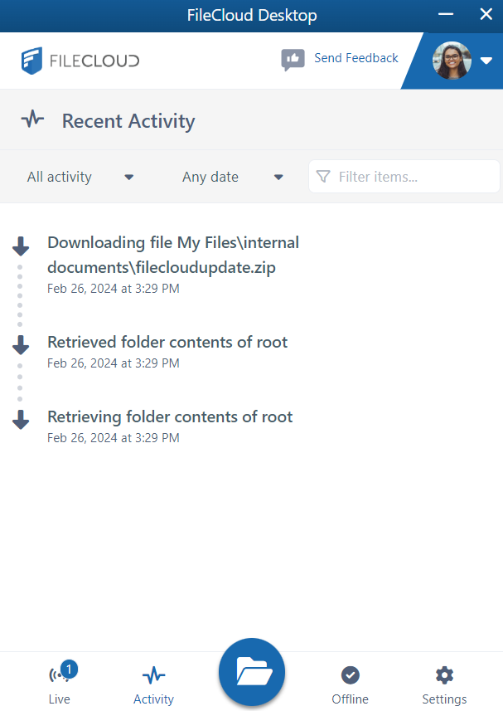Click the Send Feedback link
Viewport: 503px width, 711px height.
(x=355, y=58)
